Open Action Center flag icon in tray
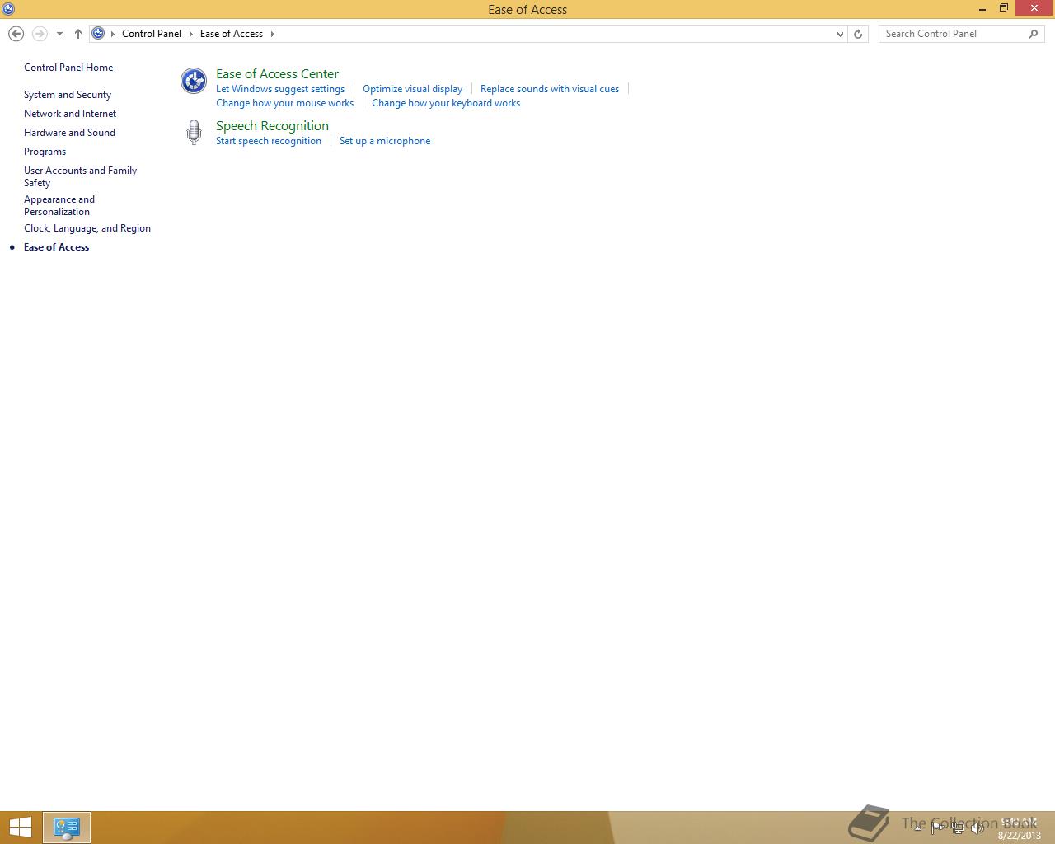 coord(937,828)
